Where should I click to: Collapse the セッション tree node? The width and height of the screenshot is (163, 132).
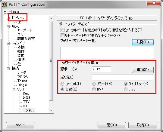tap(8, 18)
